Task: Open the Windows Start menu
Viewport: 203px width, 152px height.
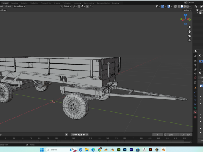Action: pos(42,149)
